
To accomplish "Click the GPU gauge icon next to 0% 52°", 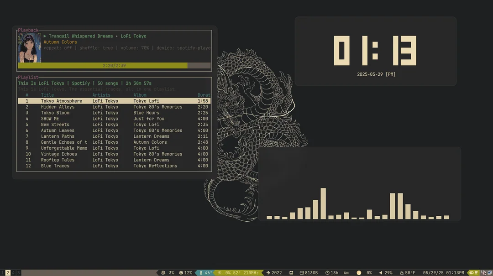I will 220,273.
